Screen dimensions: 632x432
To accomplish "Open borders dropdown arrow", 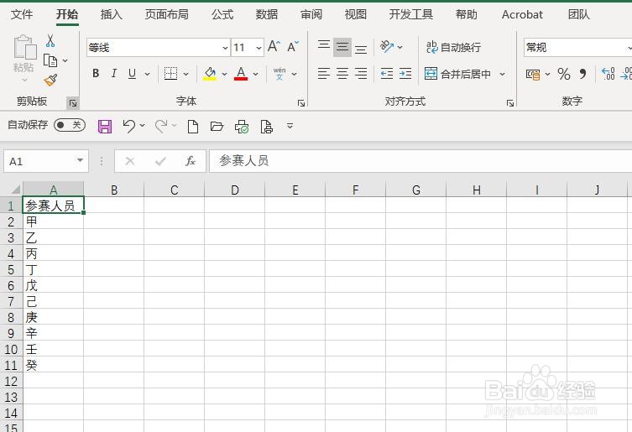I will (x=185, y=74).
